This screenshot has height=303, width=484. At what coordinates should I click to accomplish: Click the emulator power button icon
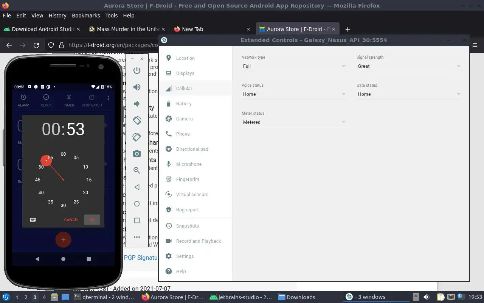click(137, 70)
